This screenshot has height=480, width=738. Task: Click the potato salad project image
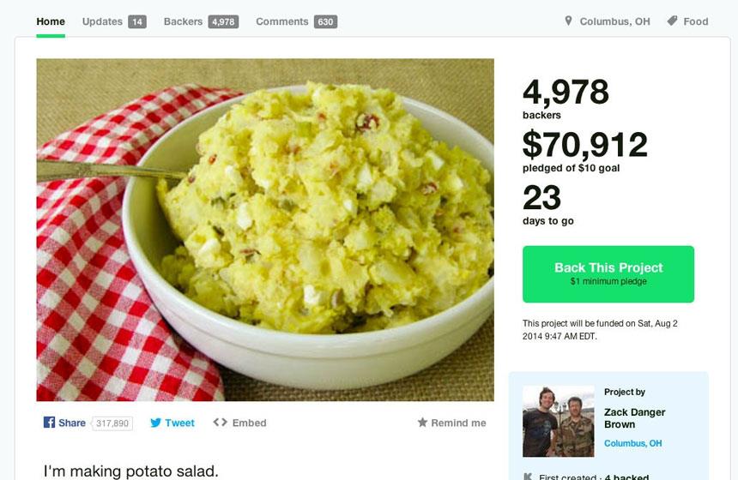point(265,230)
